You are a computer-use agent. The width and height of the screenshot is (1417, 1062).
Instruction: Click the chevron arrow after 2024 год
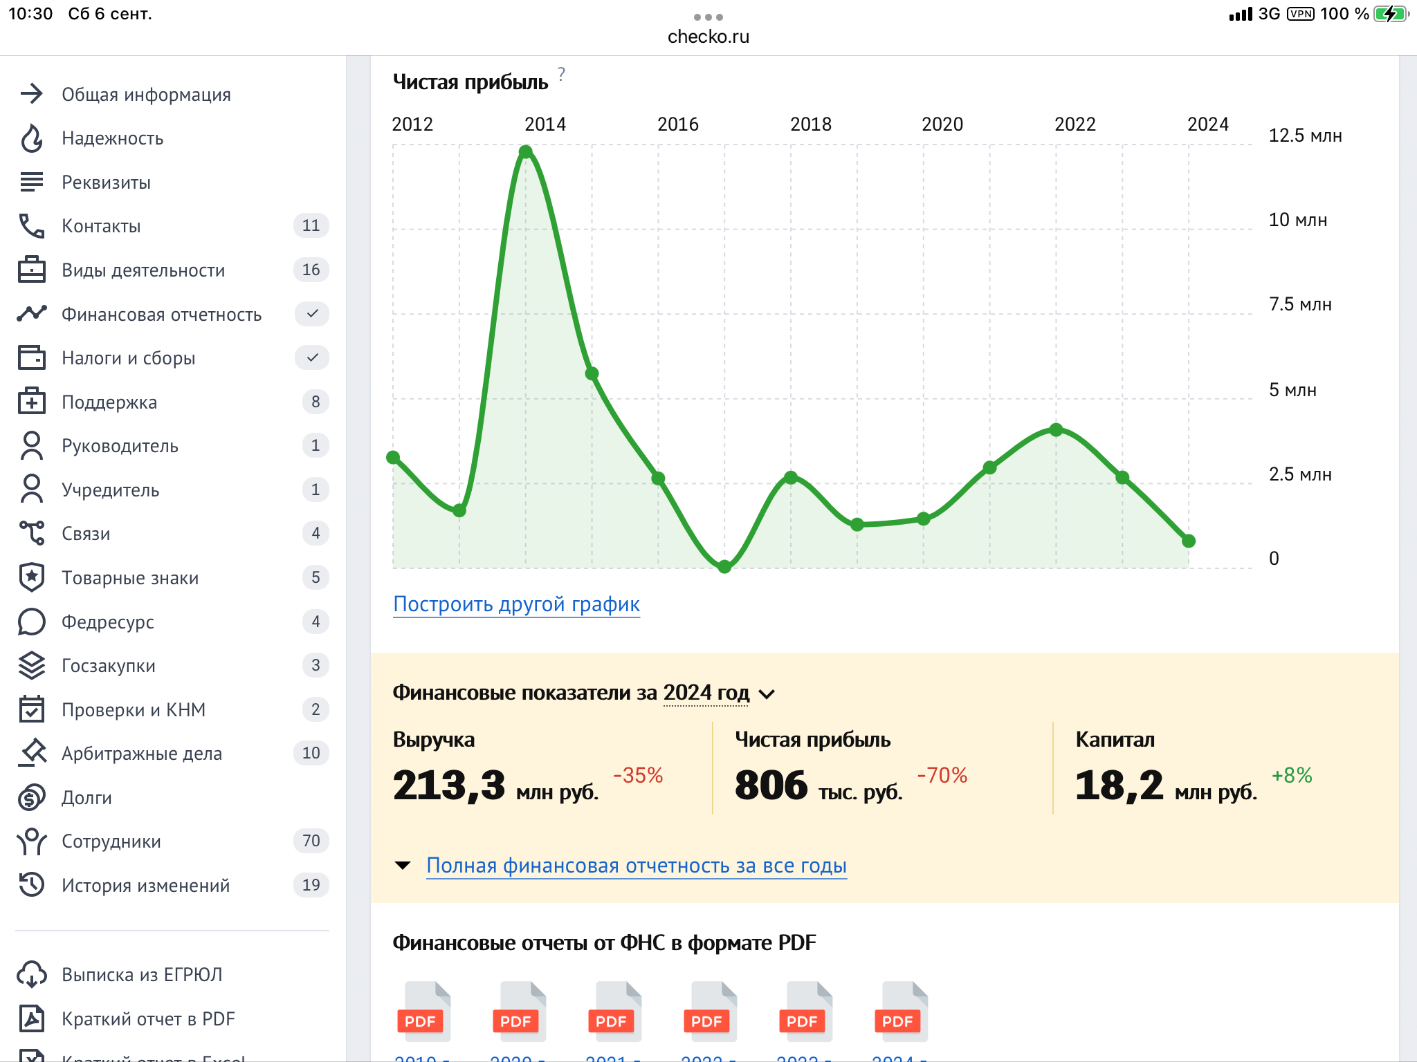click(x=767, y=694)
